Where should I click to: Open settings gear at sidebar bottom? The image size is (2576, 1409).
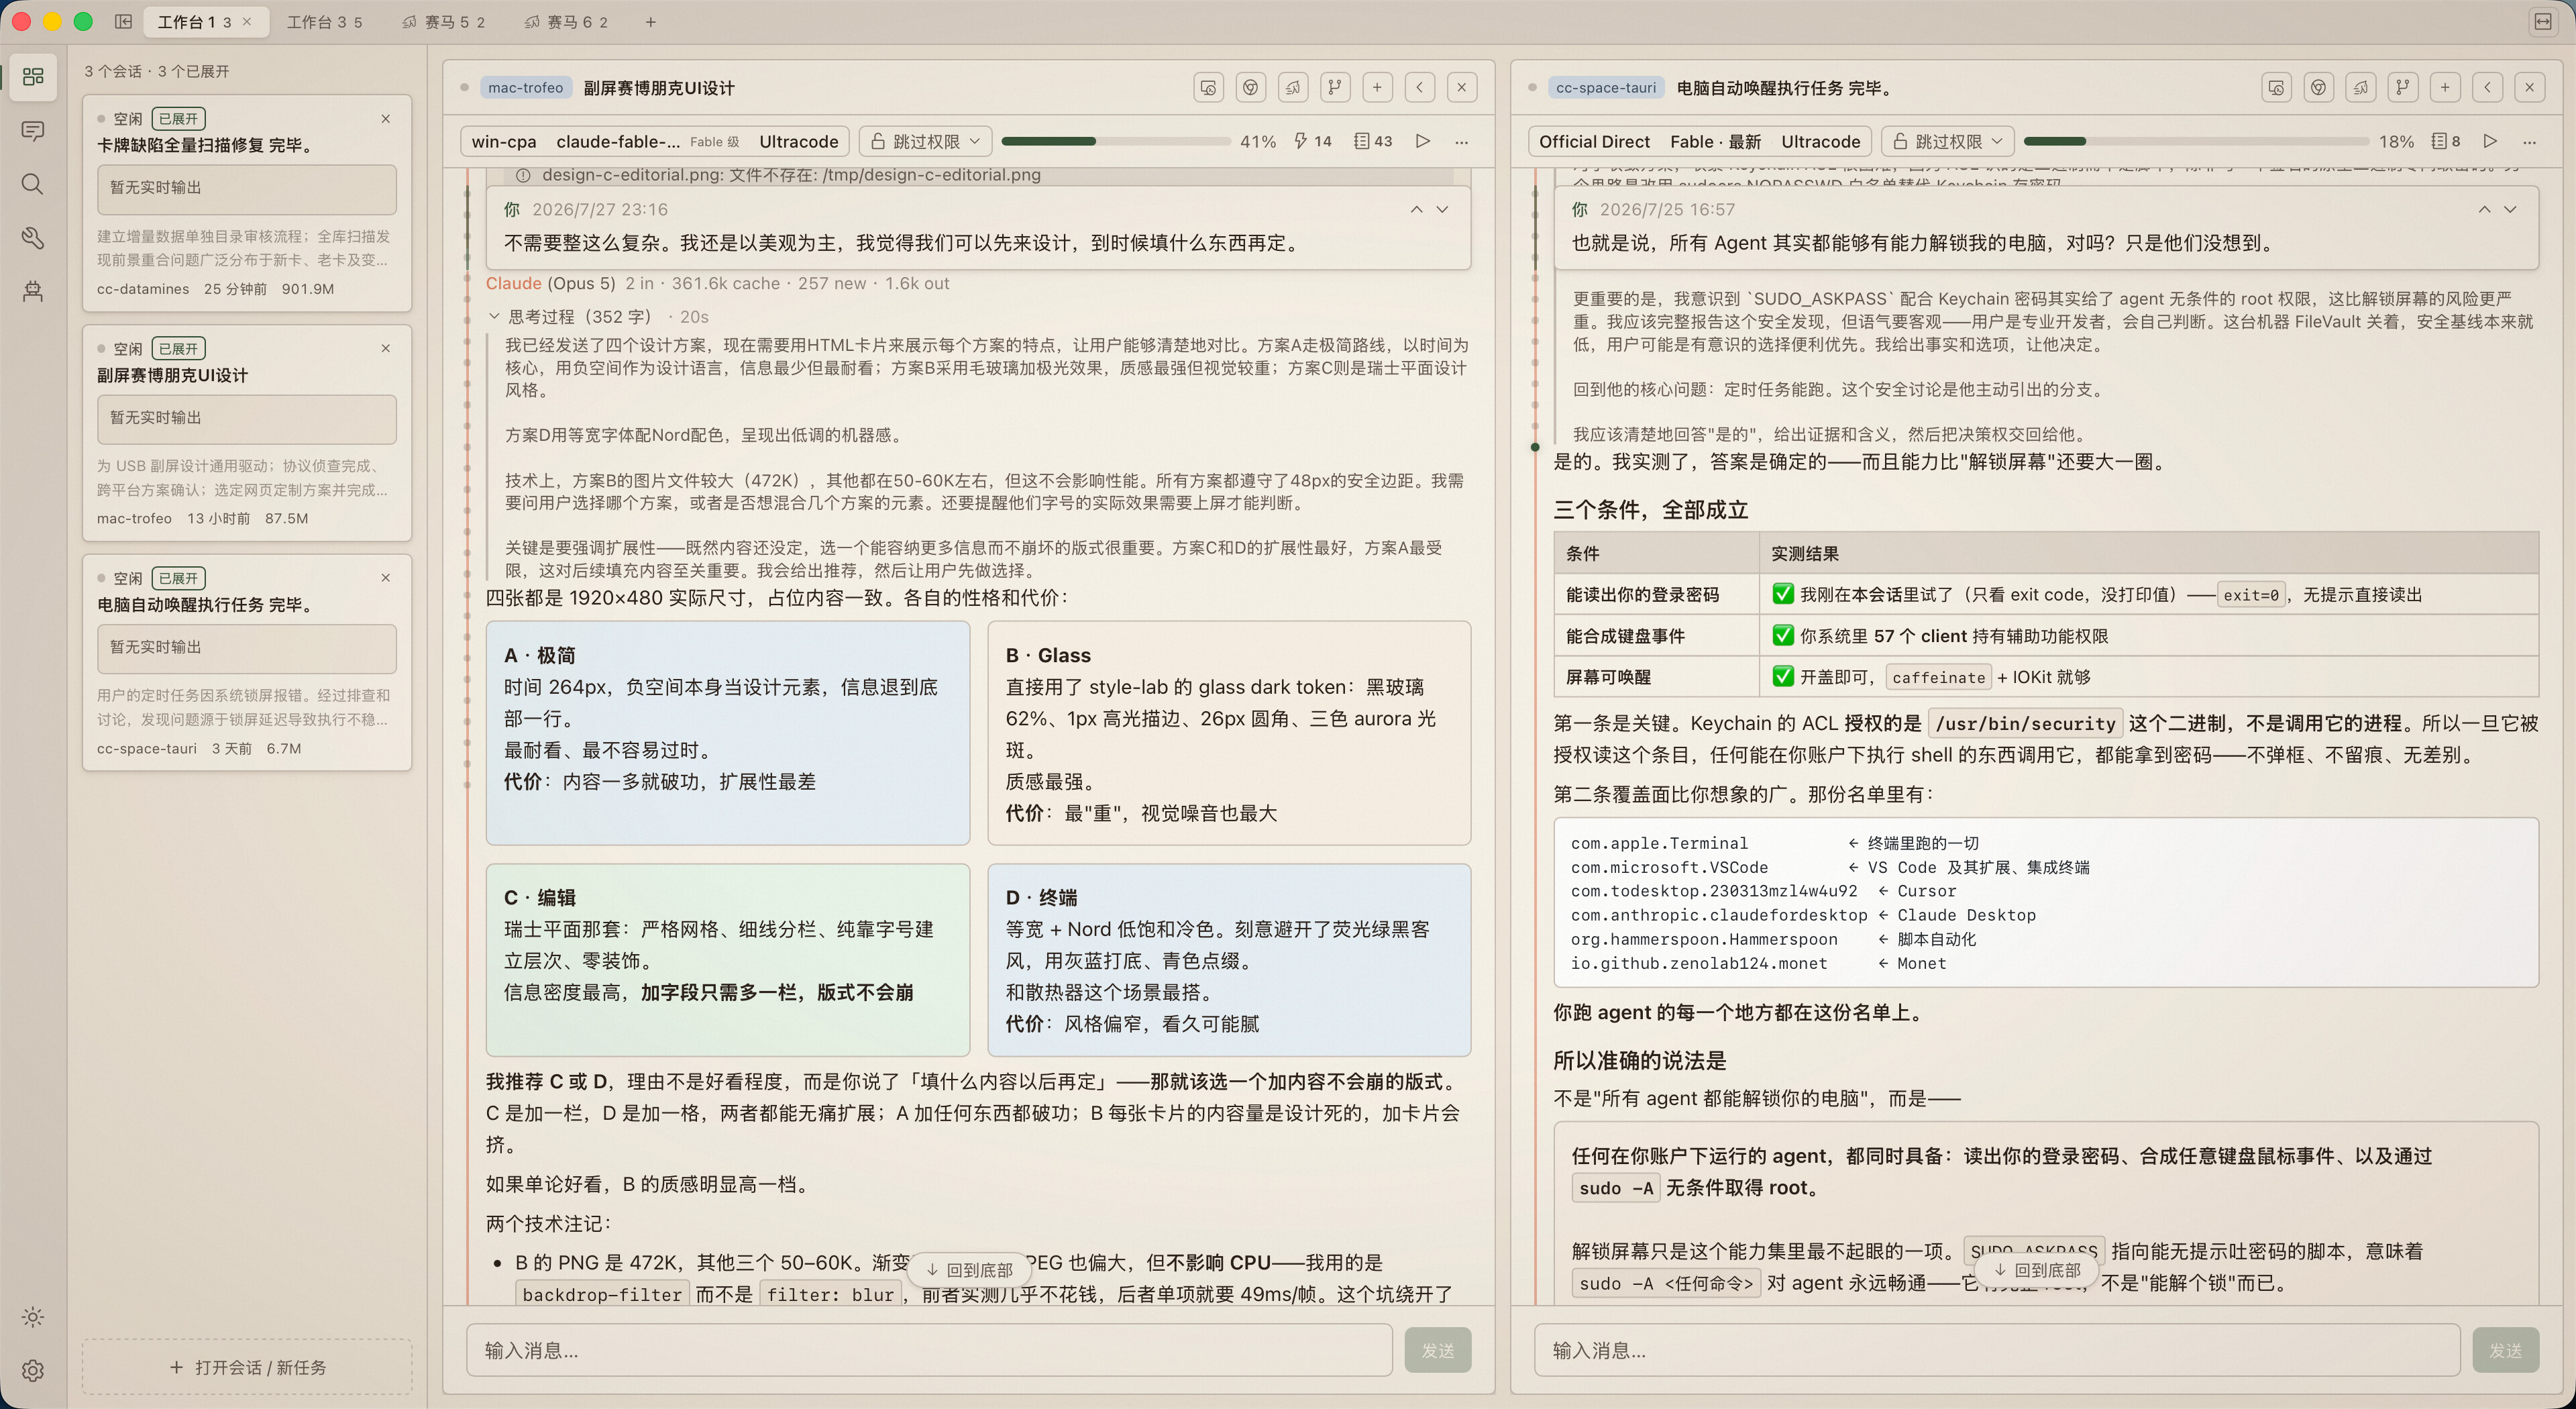[x=33, y=1370]
